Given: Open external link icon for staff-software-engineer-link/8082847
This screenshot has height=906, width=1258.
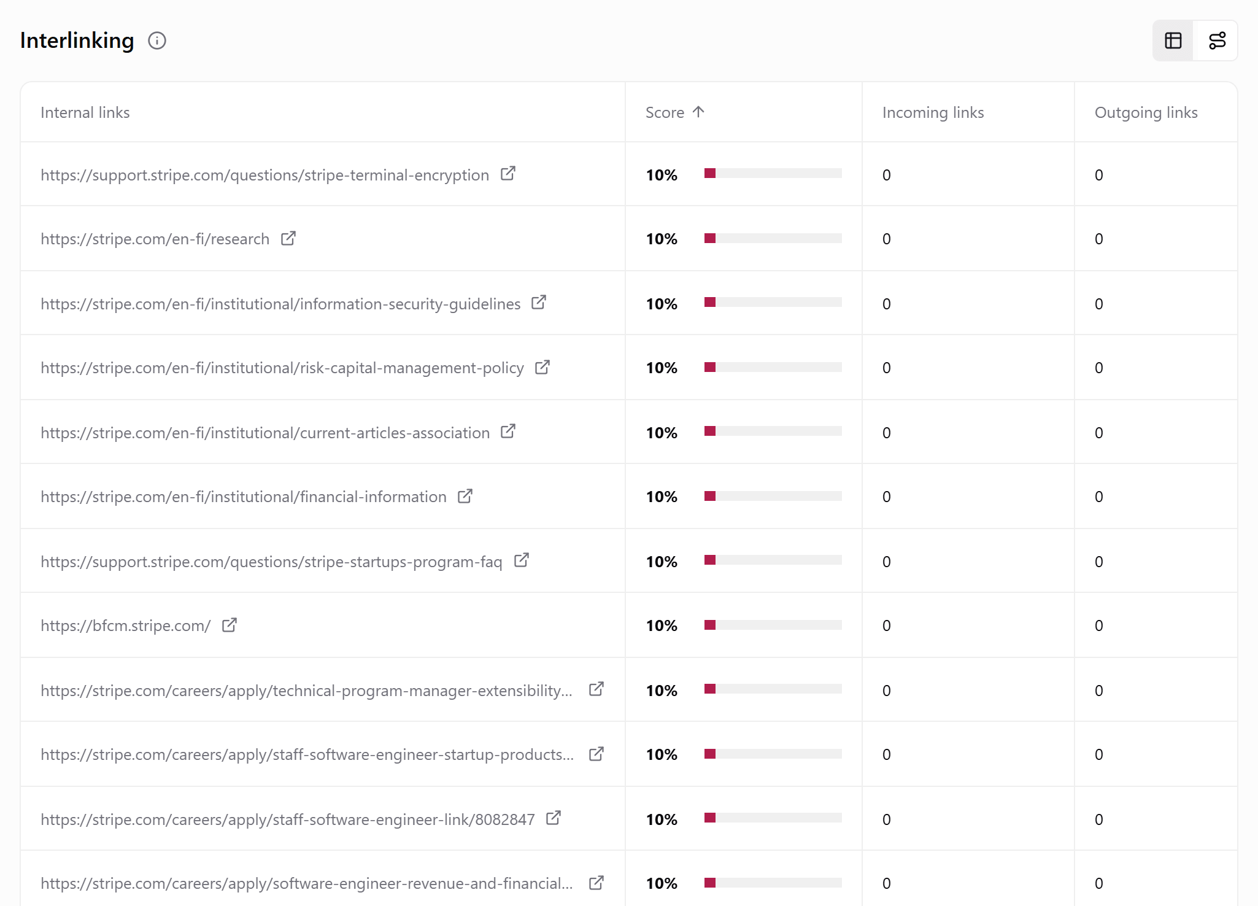Looking at the screenshot, I should (554, 818).
